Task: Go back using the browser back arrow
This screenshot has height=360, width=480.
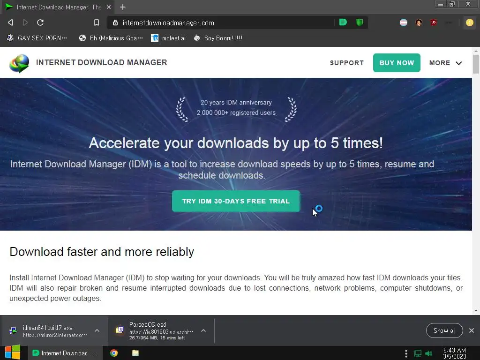Action: [x=10, y=22]
